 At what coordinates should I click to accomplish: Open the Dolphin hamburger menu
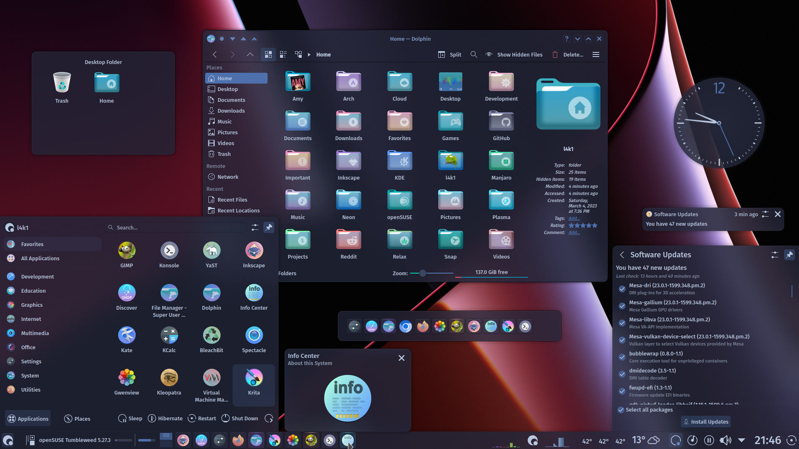(x=596, y=54)
